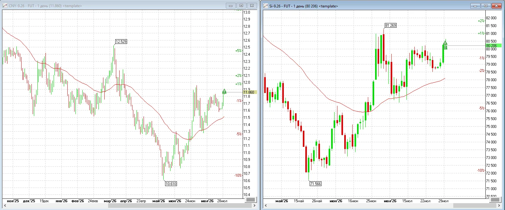Click the Si-9.26 chart window icon
This screenshot has width=505, height=210.
(265, 6)
